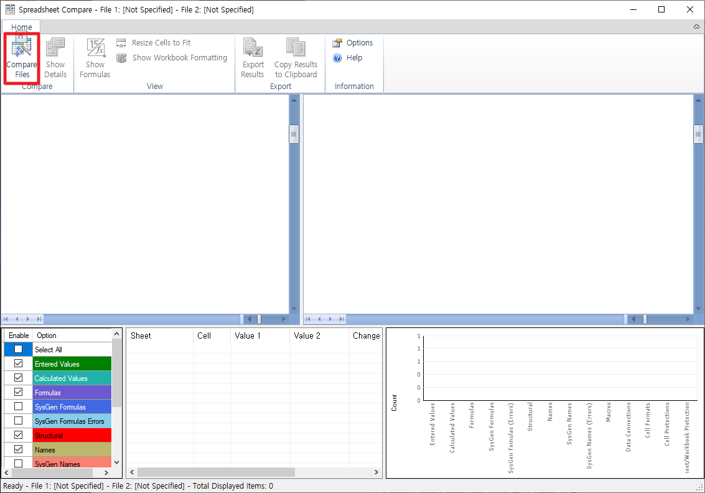Click the options list scroll down arrow
The image size is (705, 493).
[x=116, y=462]
